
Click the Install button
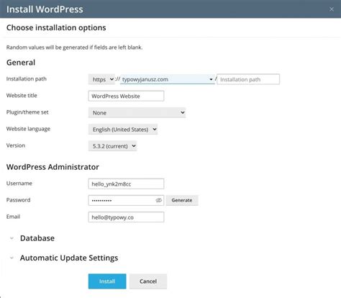(107, 281)
